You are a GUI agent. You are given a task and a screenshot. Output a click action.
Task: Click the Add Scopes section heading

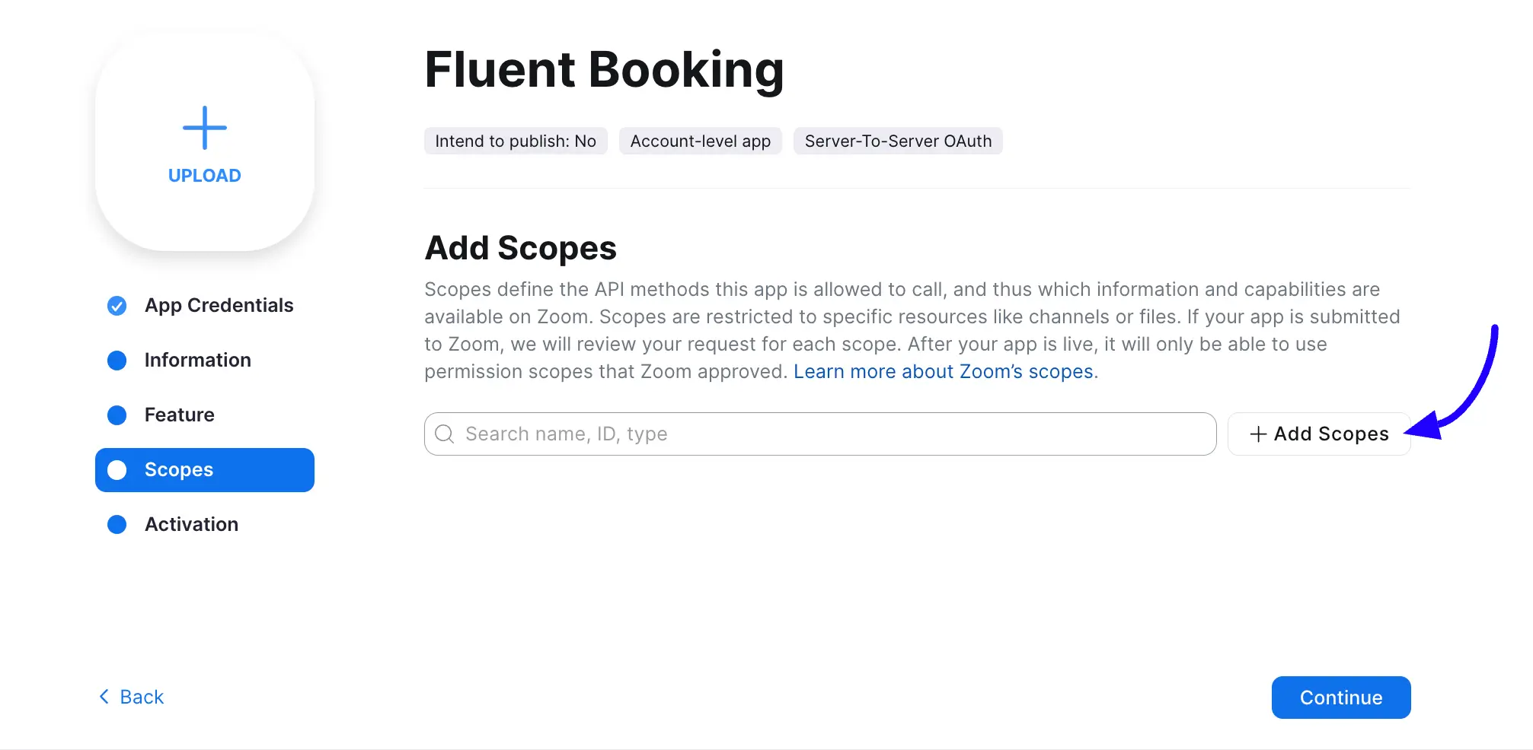coord(521,248)
